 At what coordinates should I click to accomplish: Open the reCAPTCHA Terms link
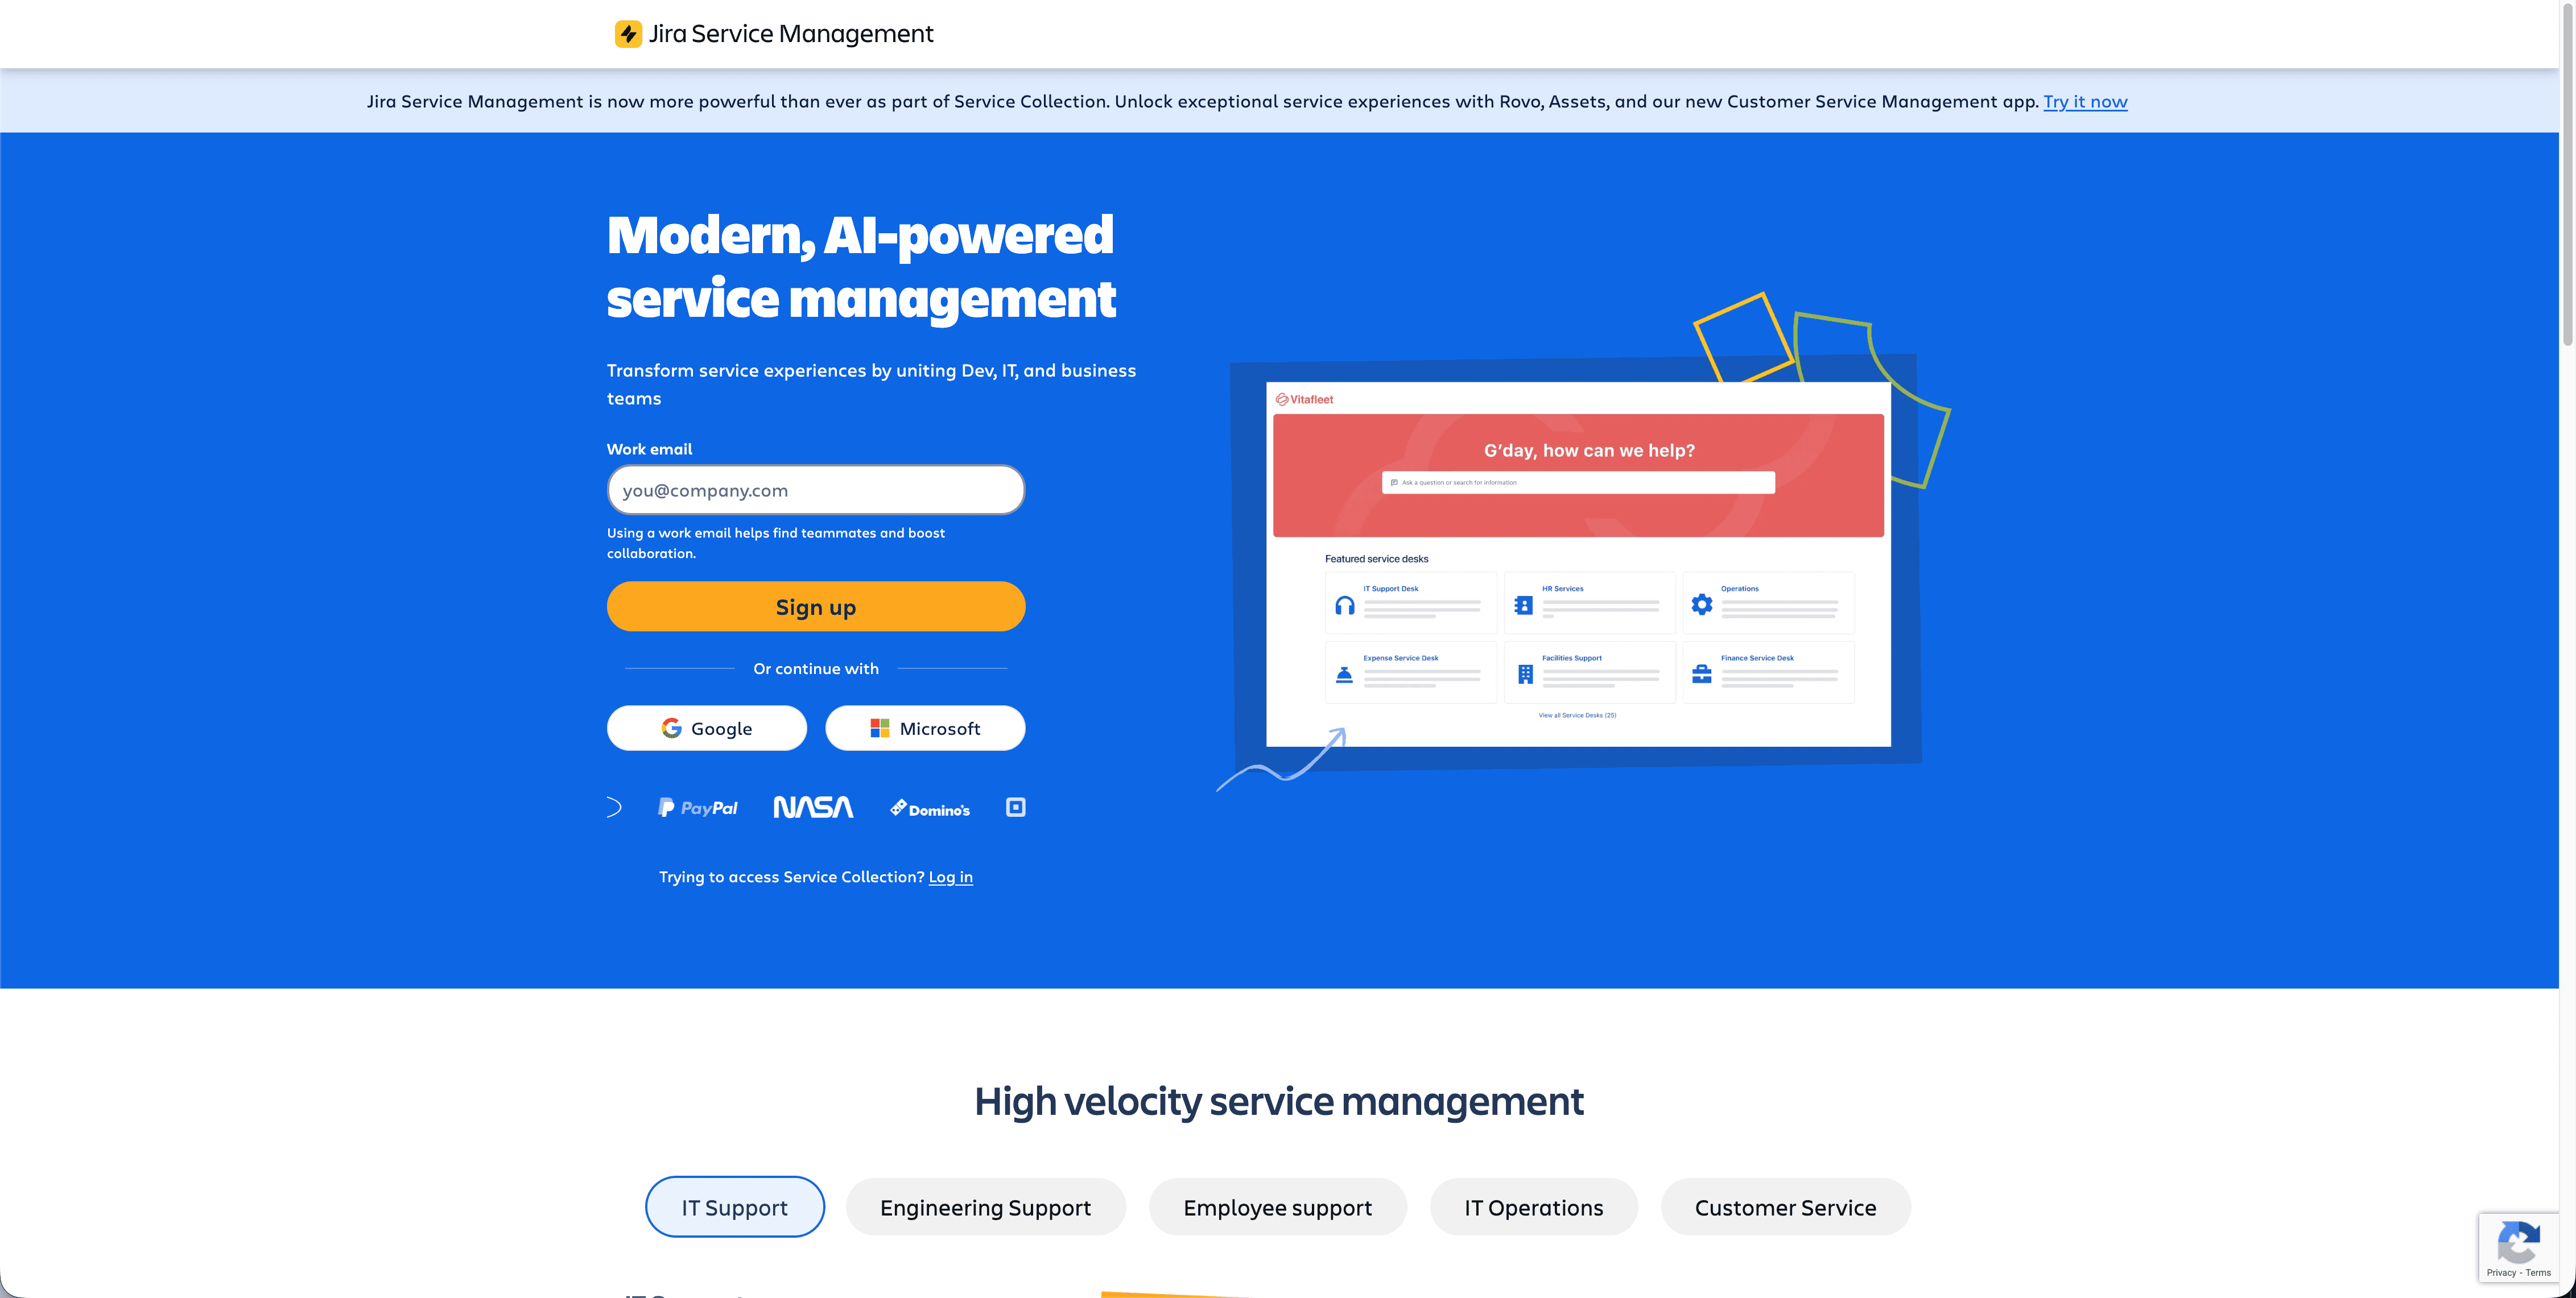(x=2538, y=1273)
